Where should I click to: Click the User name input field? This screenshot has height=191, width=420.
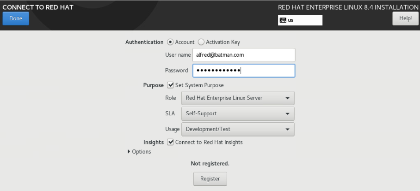click(244, 55)
